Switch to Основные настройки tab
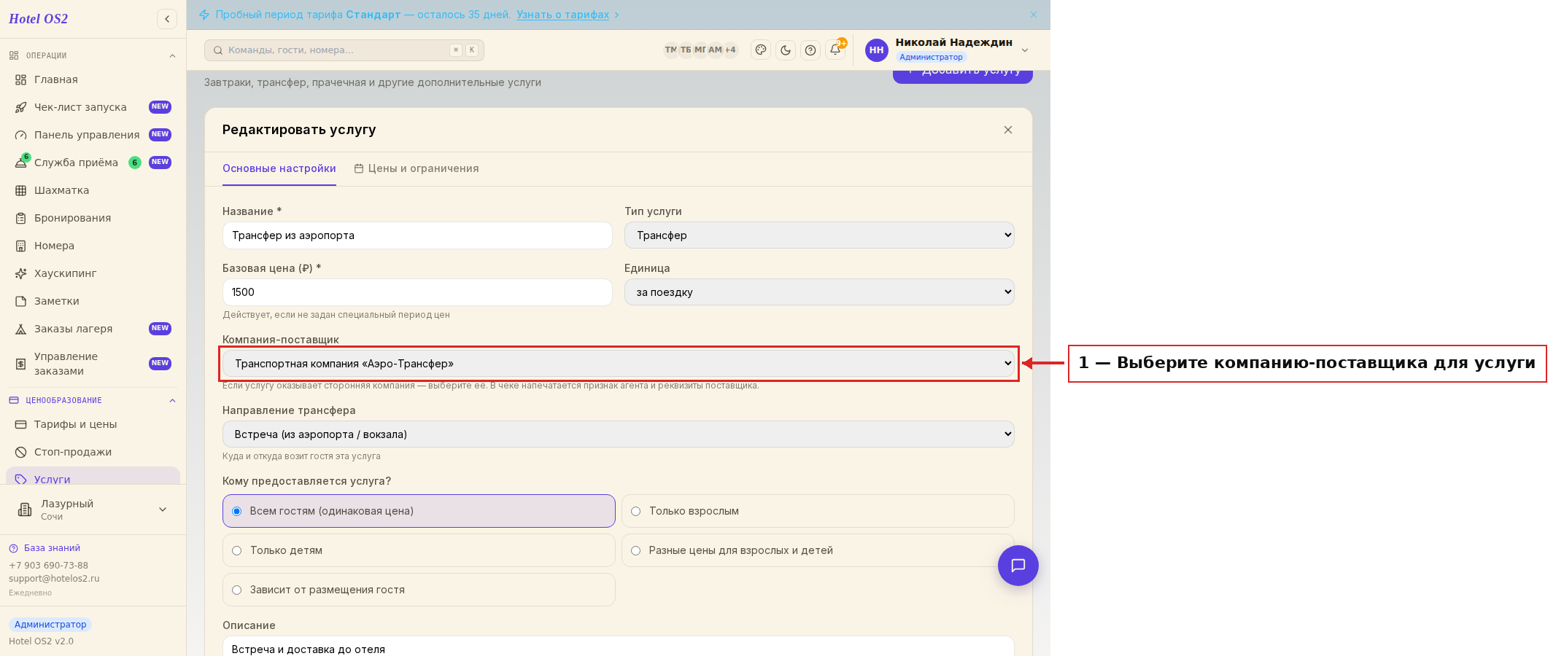The width and height of the screenshot is (1564, 656). (279, 168)
